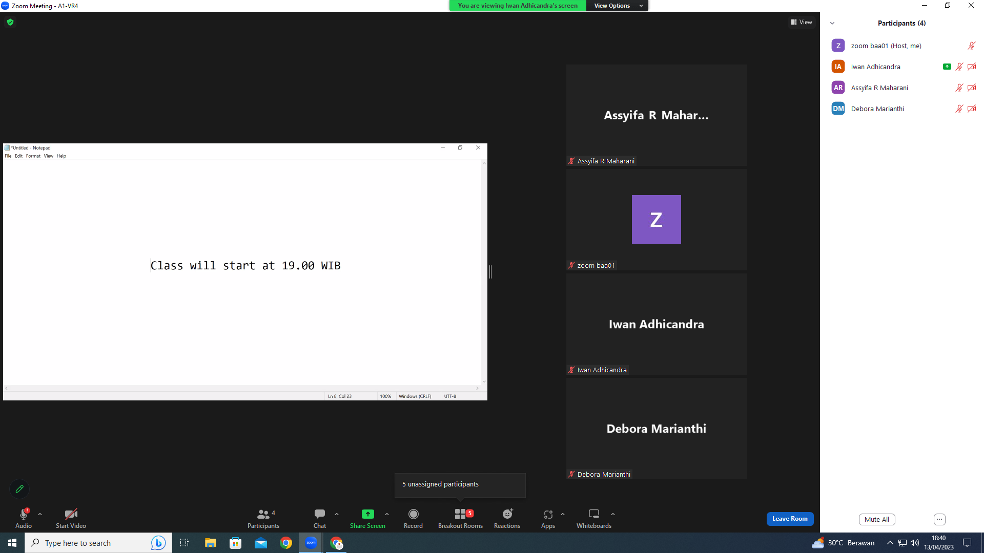Select Debora Marianthi's DM avatar
The image size is (984, 553).
pos(838,109)
